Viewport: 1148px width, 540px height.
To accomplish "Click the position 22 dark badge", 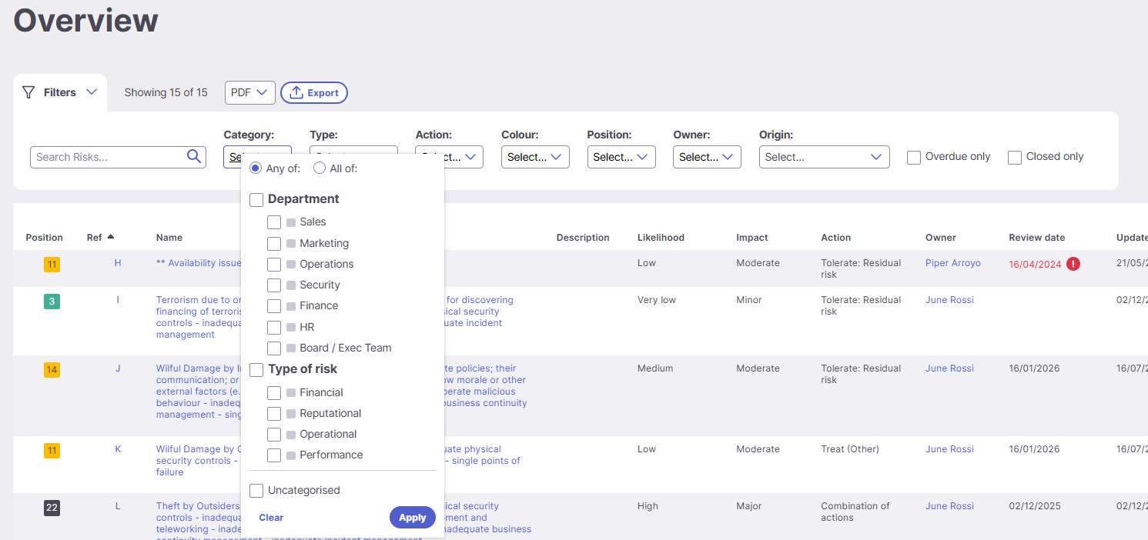I will click(x=52, y=508).
